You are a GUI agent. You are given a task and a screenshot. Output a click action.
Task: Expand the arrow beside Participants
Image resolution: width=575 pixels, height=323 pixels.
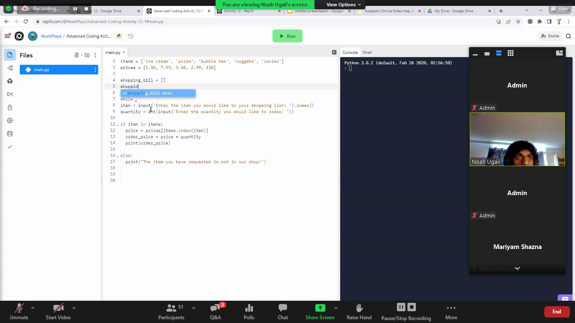(x=194, y=308)
